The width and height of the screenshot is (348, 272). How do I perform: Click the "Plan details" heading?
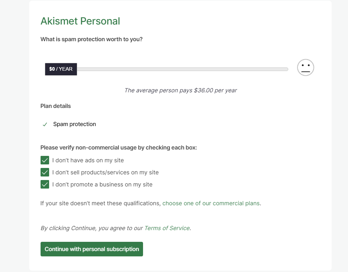tap(56, 106)
